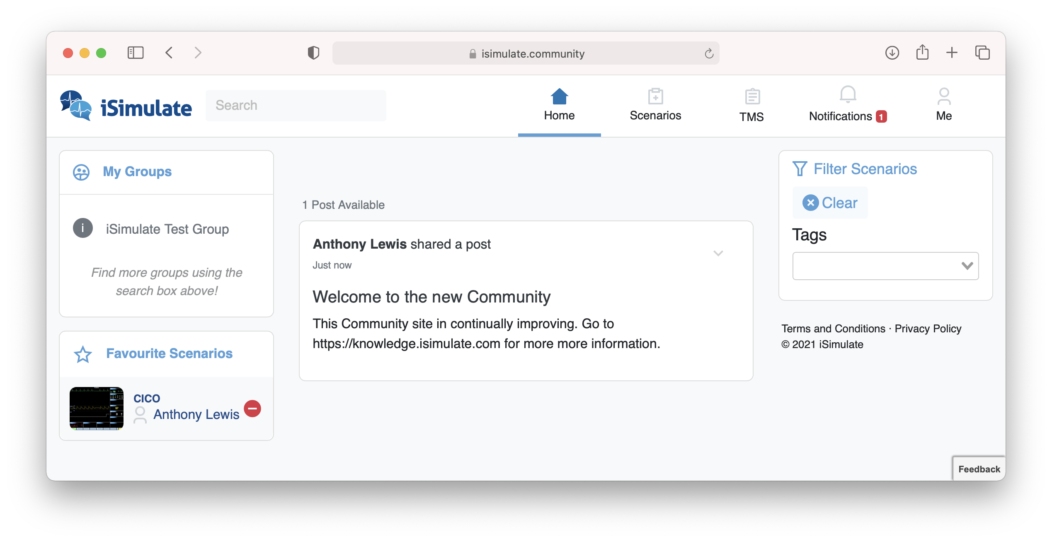Click the Filter Scenarios funnel icon

tap(800, 168)
